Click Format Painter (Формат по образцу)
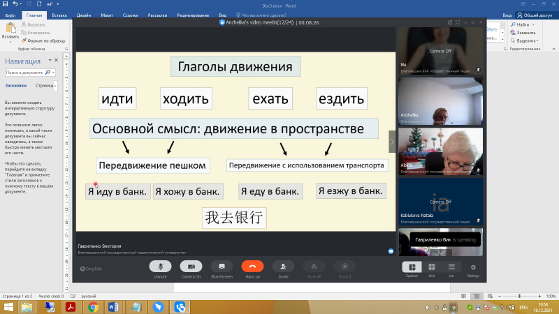The width and height of the screenshot is (559, 314). 44,41
